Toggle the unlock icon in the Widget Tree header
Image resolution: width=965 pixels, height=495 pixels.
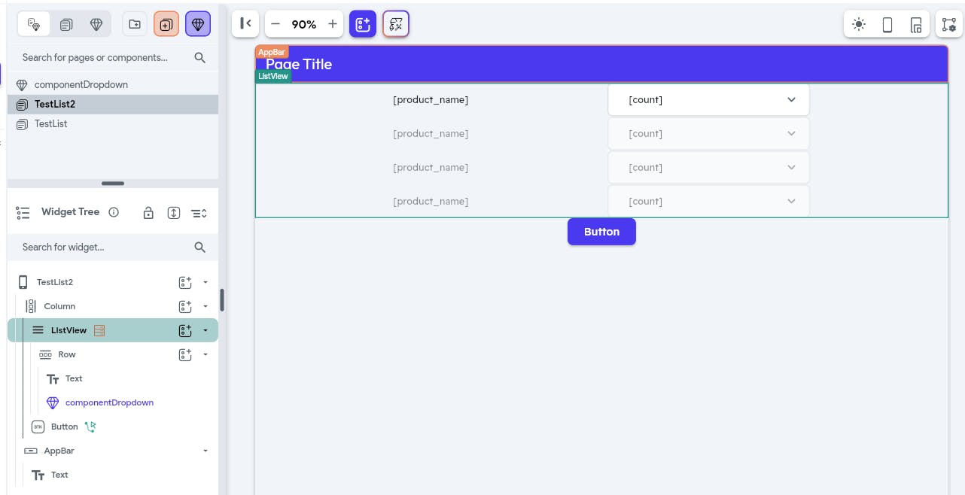point(148,212)
